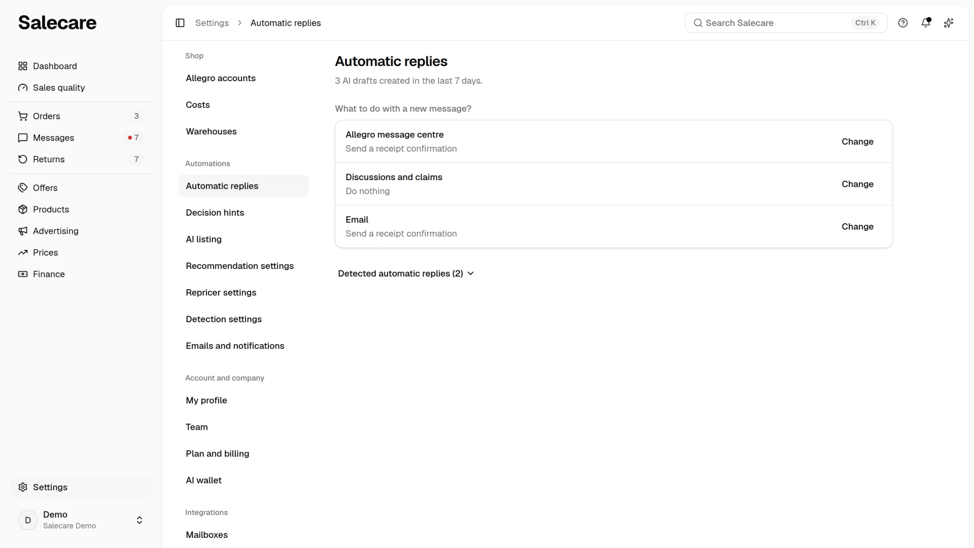974x548 pixels.
Task: Change Allegro message centre action
Action: click(857, 142)
